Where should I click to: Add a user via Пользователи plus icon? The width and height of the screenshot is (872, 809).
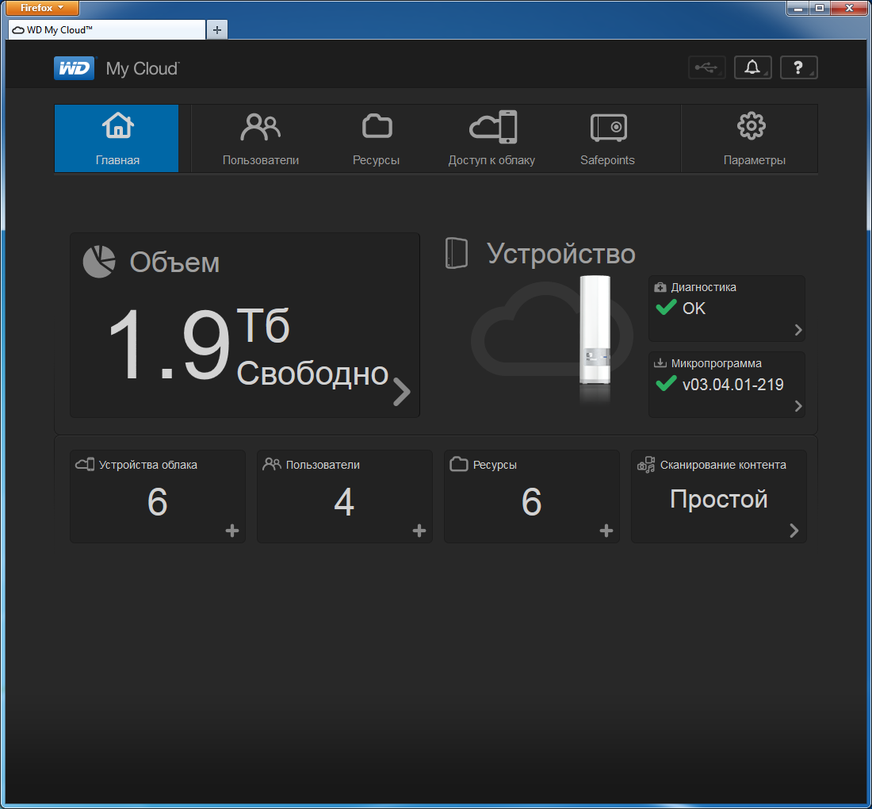coord(419,531)
